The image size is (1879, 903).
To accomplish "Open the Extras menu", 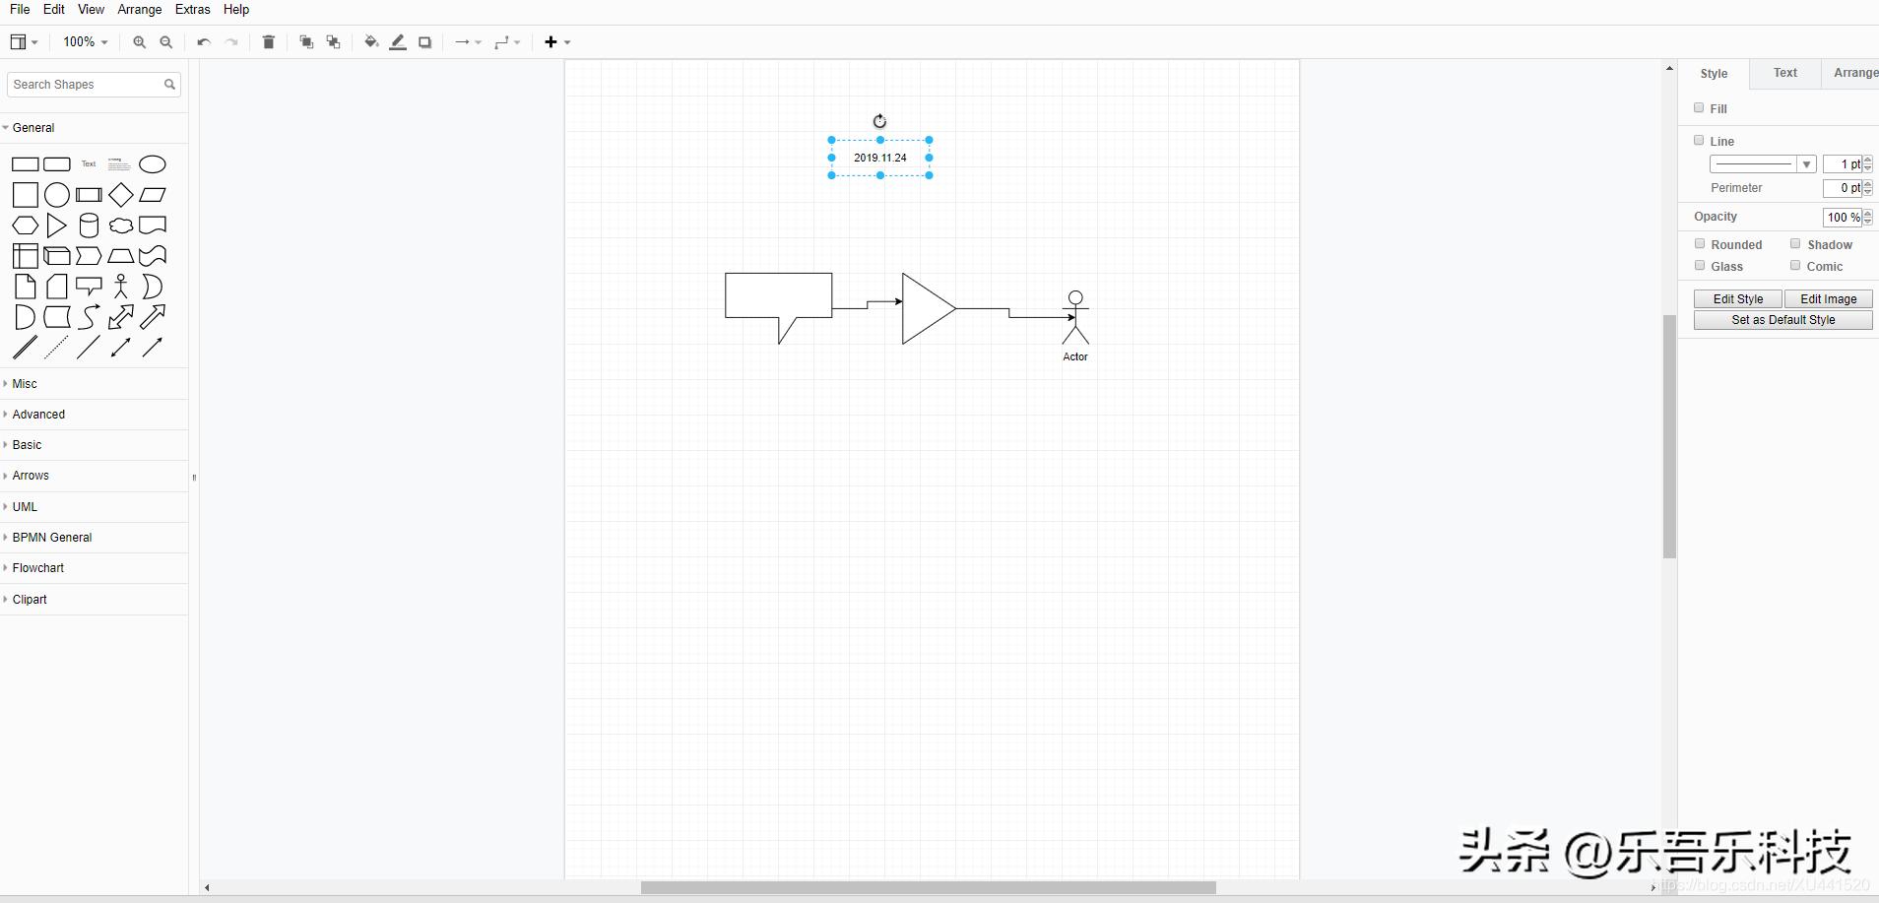I will click(x=193, y=10).
